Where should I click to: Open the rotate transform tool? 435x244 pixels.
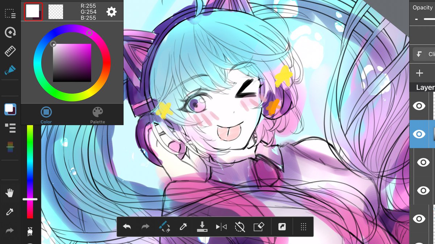(x=10, y=33)
